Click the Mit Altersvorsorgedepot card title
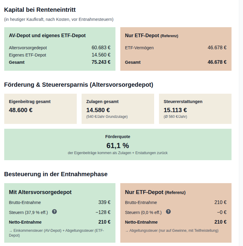The width and height of the screenshot is (243, 246). pyautogui.click(x=40, y=192)
